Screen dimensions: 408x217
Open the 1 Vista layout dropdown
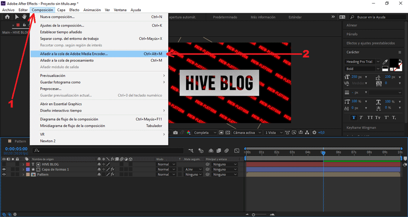(273, 132)
